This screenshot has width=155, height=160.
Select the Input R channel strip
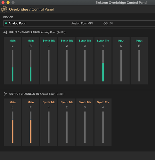[139, 61]
